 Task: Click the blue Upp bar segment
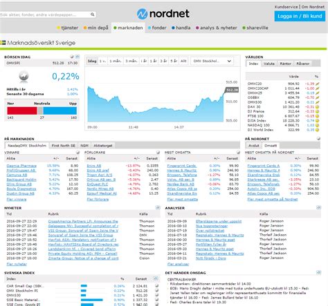click(x=60, y=111)
